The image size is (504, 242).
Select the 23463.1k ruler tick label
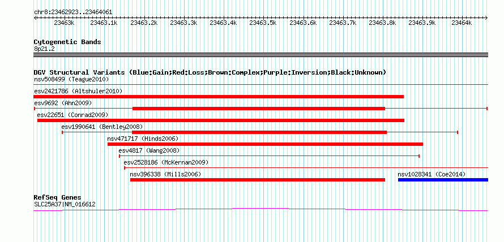pos(104,23)
